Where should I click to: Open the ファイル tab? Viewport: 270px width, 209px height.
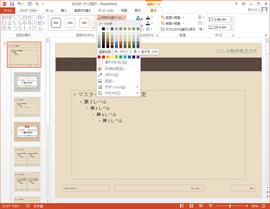(8, 11)
